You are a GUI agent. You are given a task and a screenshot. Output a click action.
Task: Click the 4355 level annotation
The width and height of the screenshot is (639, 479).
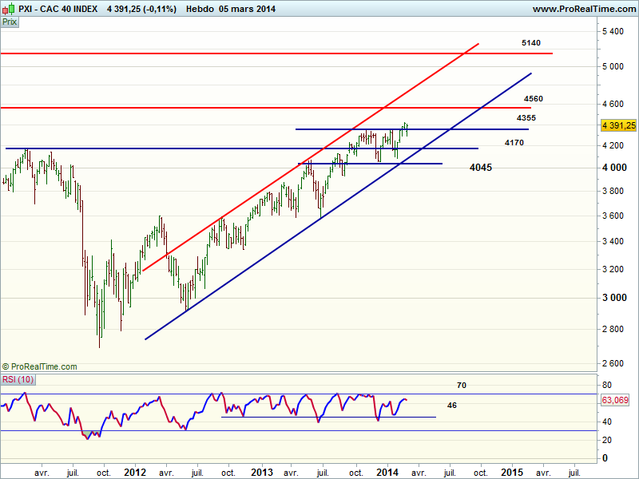pos(526,117)
